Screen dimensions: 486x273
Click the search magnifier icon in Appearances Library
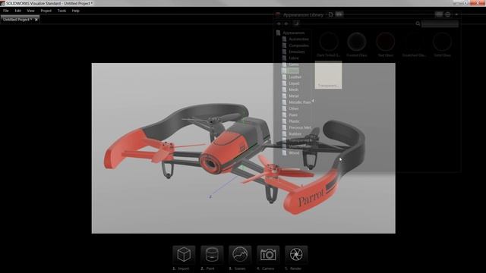coord(418,24)
